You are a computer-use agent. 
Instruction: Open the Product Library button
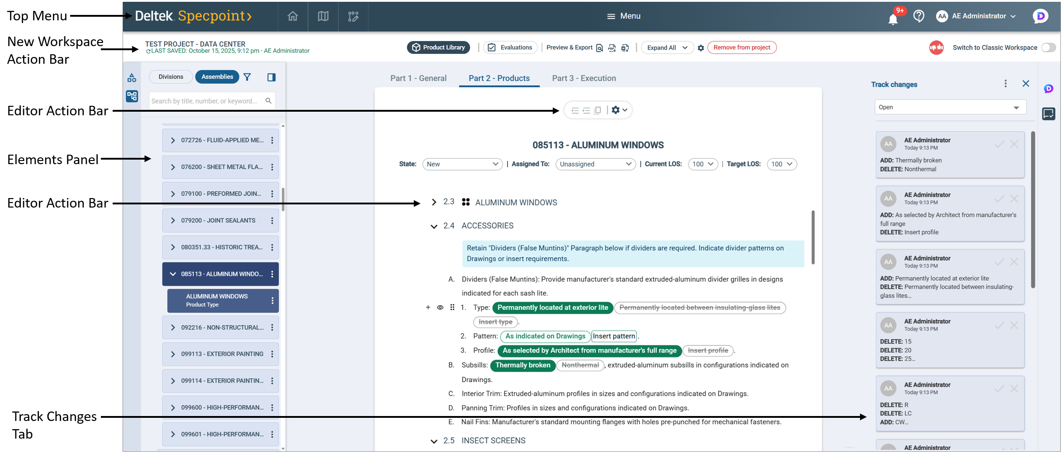tap(438, 47)
